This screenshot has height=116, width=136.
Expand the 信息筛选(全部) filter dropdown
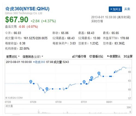pyautogui.click(x=33, y=56)
